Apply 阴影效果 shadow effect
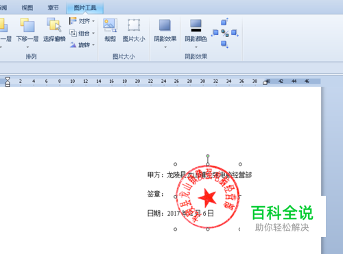 point(165,30)
